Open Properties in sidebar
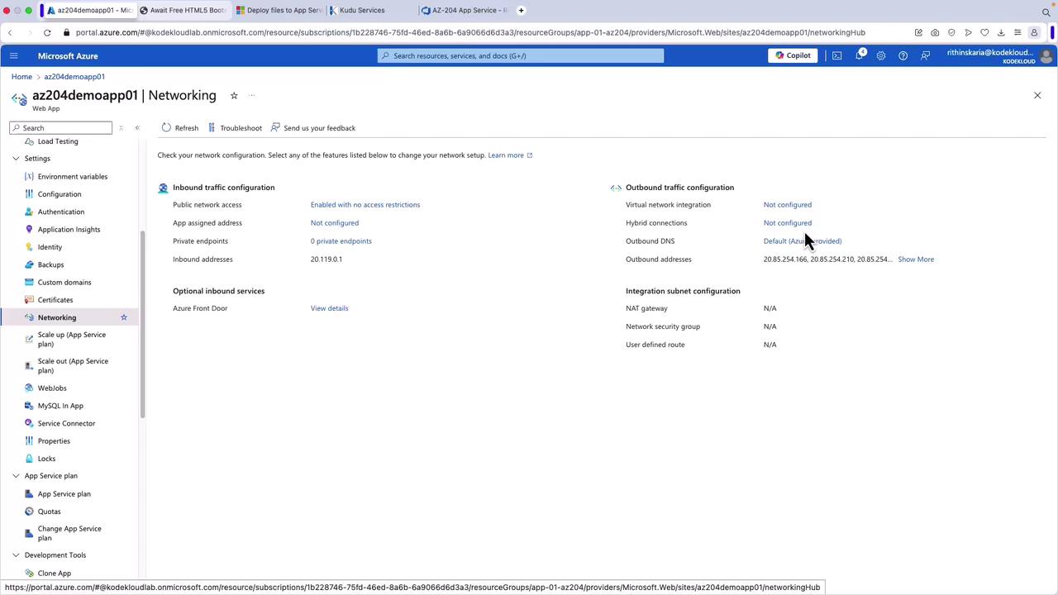This screenshot has height=595, width=1058. click(54, 441)
